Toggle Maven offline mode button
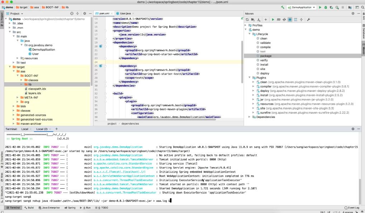Screen dimensions: 365x213 click(x=284, y=19)
